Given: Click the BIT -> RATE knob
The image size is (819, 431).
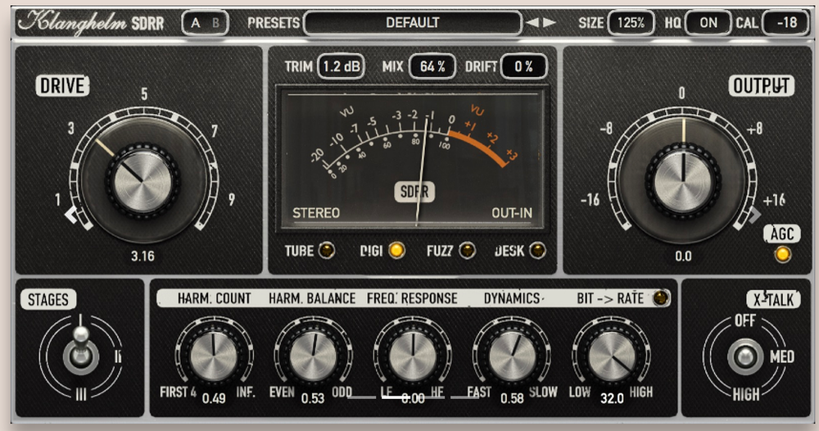Looking at the screenshot, I should [612, 356].
